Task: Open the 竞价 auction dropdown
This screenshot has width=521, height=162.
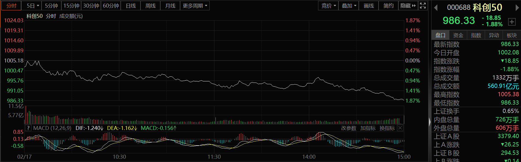Action: pyautogui.click(x=328, y=6)
